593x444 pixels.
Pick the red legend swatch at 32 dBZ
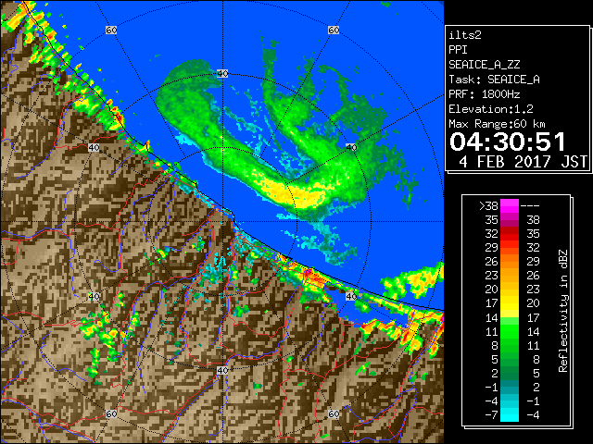[x=510, y=234]
